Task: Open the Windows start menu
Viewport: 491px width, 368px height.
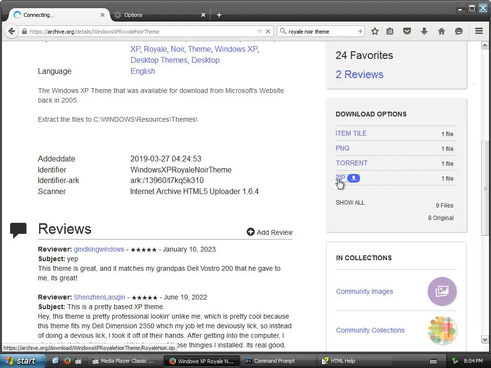Action: 22,361
